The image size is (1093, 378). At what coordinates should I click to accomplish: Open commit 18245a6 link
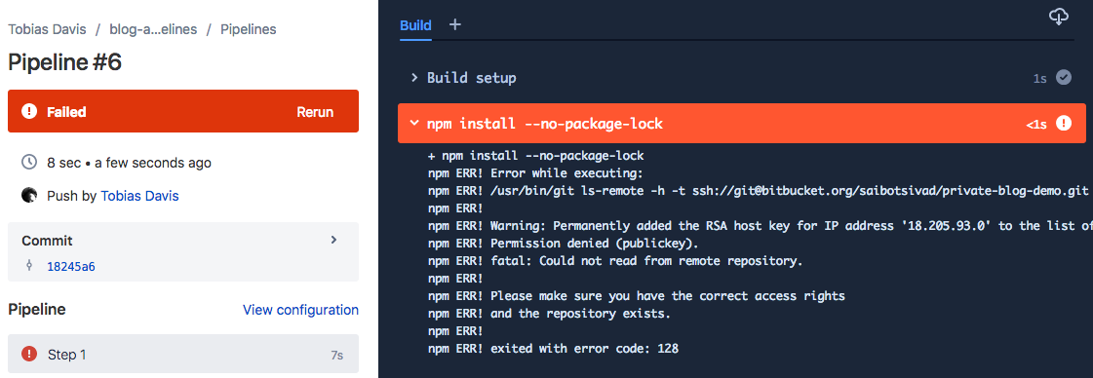(70, 266)
